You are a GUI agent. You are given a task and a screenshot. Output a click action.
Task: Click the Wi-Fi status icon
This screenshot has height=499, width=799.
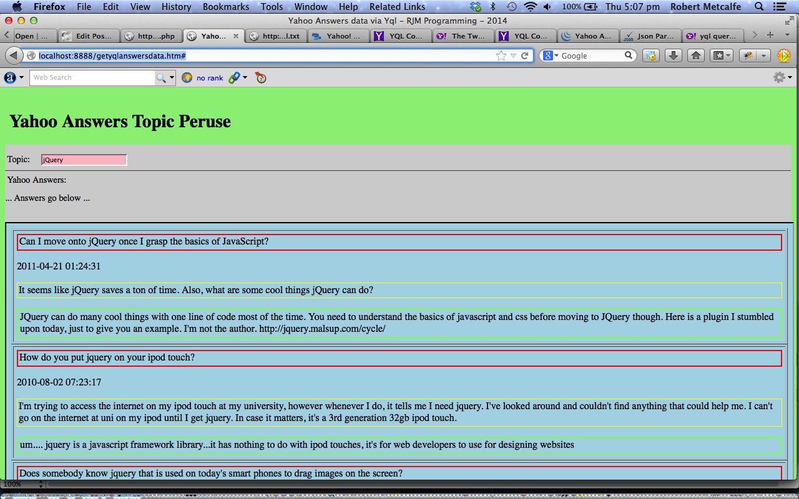(x=531, y=7)
